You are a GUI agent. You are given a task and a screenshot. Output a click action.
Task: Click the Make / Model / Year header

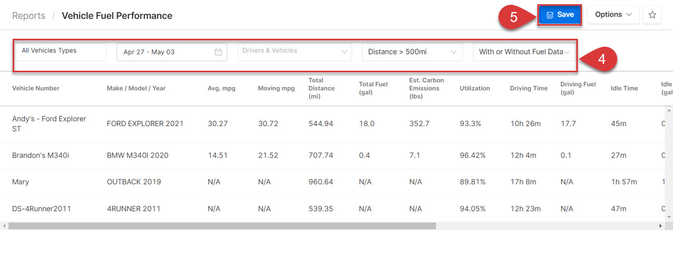click(136, 88)
